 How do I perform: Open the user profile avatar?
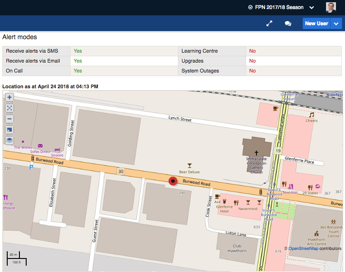pos(331,7)
